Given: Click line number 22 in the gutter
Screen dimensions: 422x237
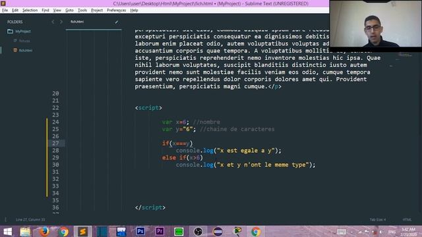Looking at the screenshot, I should [55, 107].
